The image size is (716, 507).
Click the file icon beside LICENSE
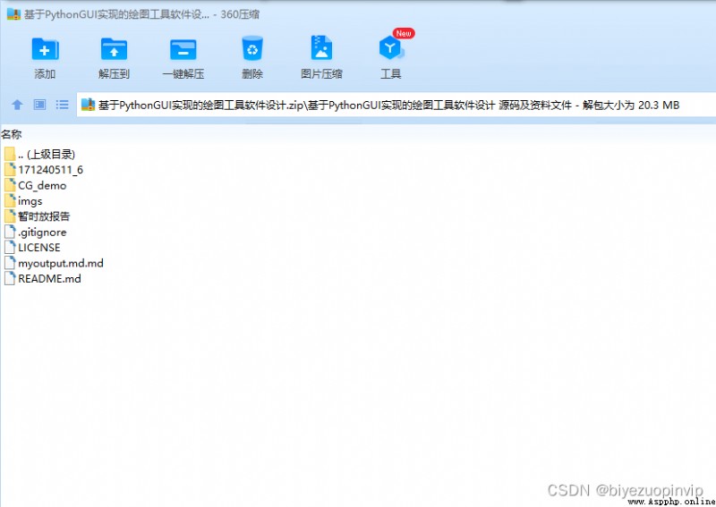coord(10,247)
